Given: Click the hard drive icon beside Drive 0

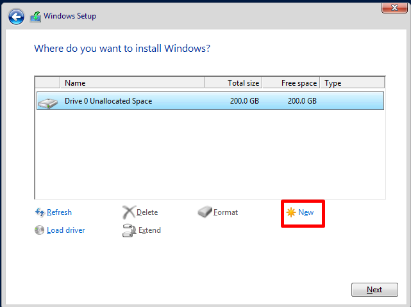Looking at the screenshot, I should click(x=47, y=101).
